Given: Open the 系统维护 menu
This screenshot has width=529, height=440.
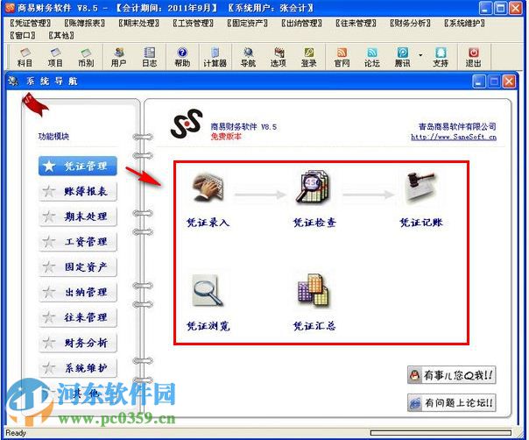Looking at the screenshot, I should point(465,24).
